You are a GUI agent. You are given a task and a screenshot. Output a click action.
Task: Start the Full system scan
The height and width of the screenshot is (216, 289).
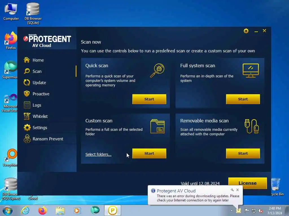tap(243, 99)
